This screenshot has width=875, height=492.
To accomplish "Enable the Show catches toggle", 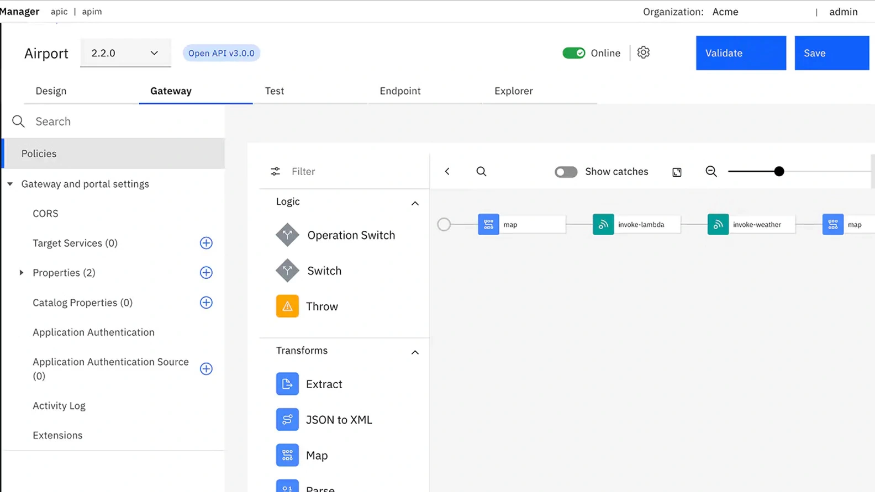I will click(566, 172).
